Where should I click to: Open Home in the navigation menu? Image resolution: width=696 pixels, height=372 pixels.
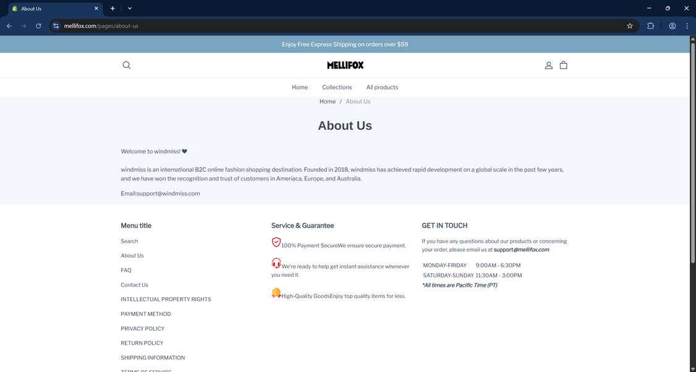coord(300,88)
